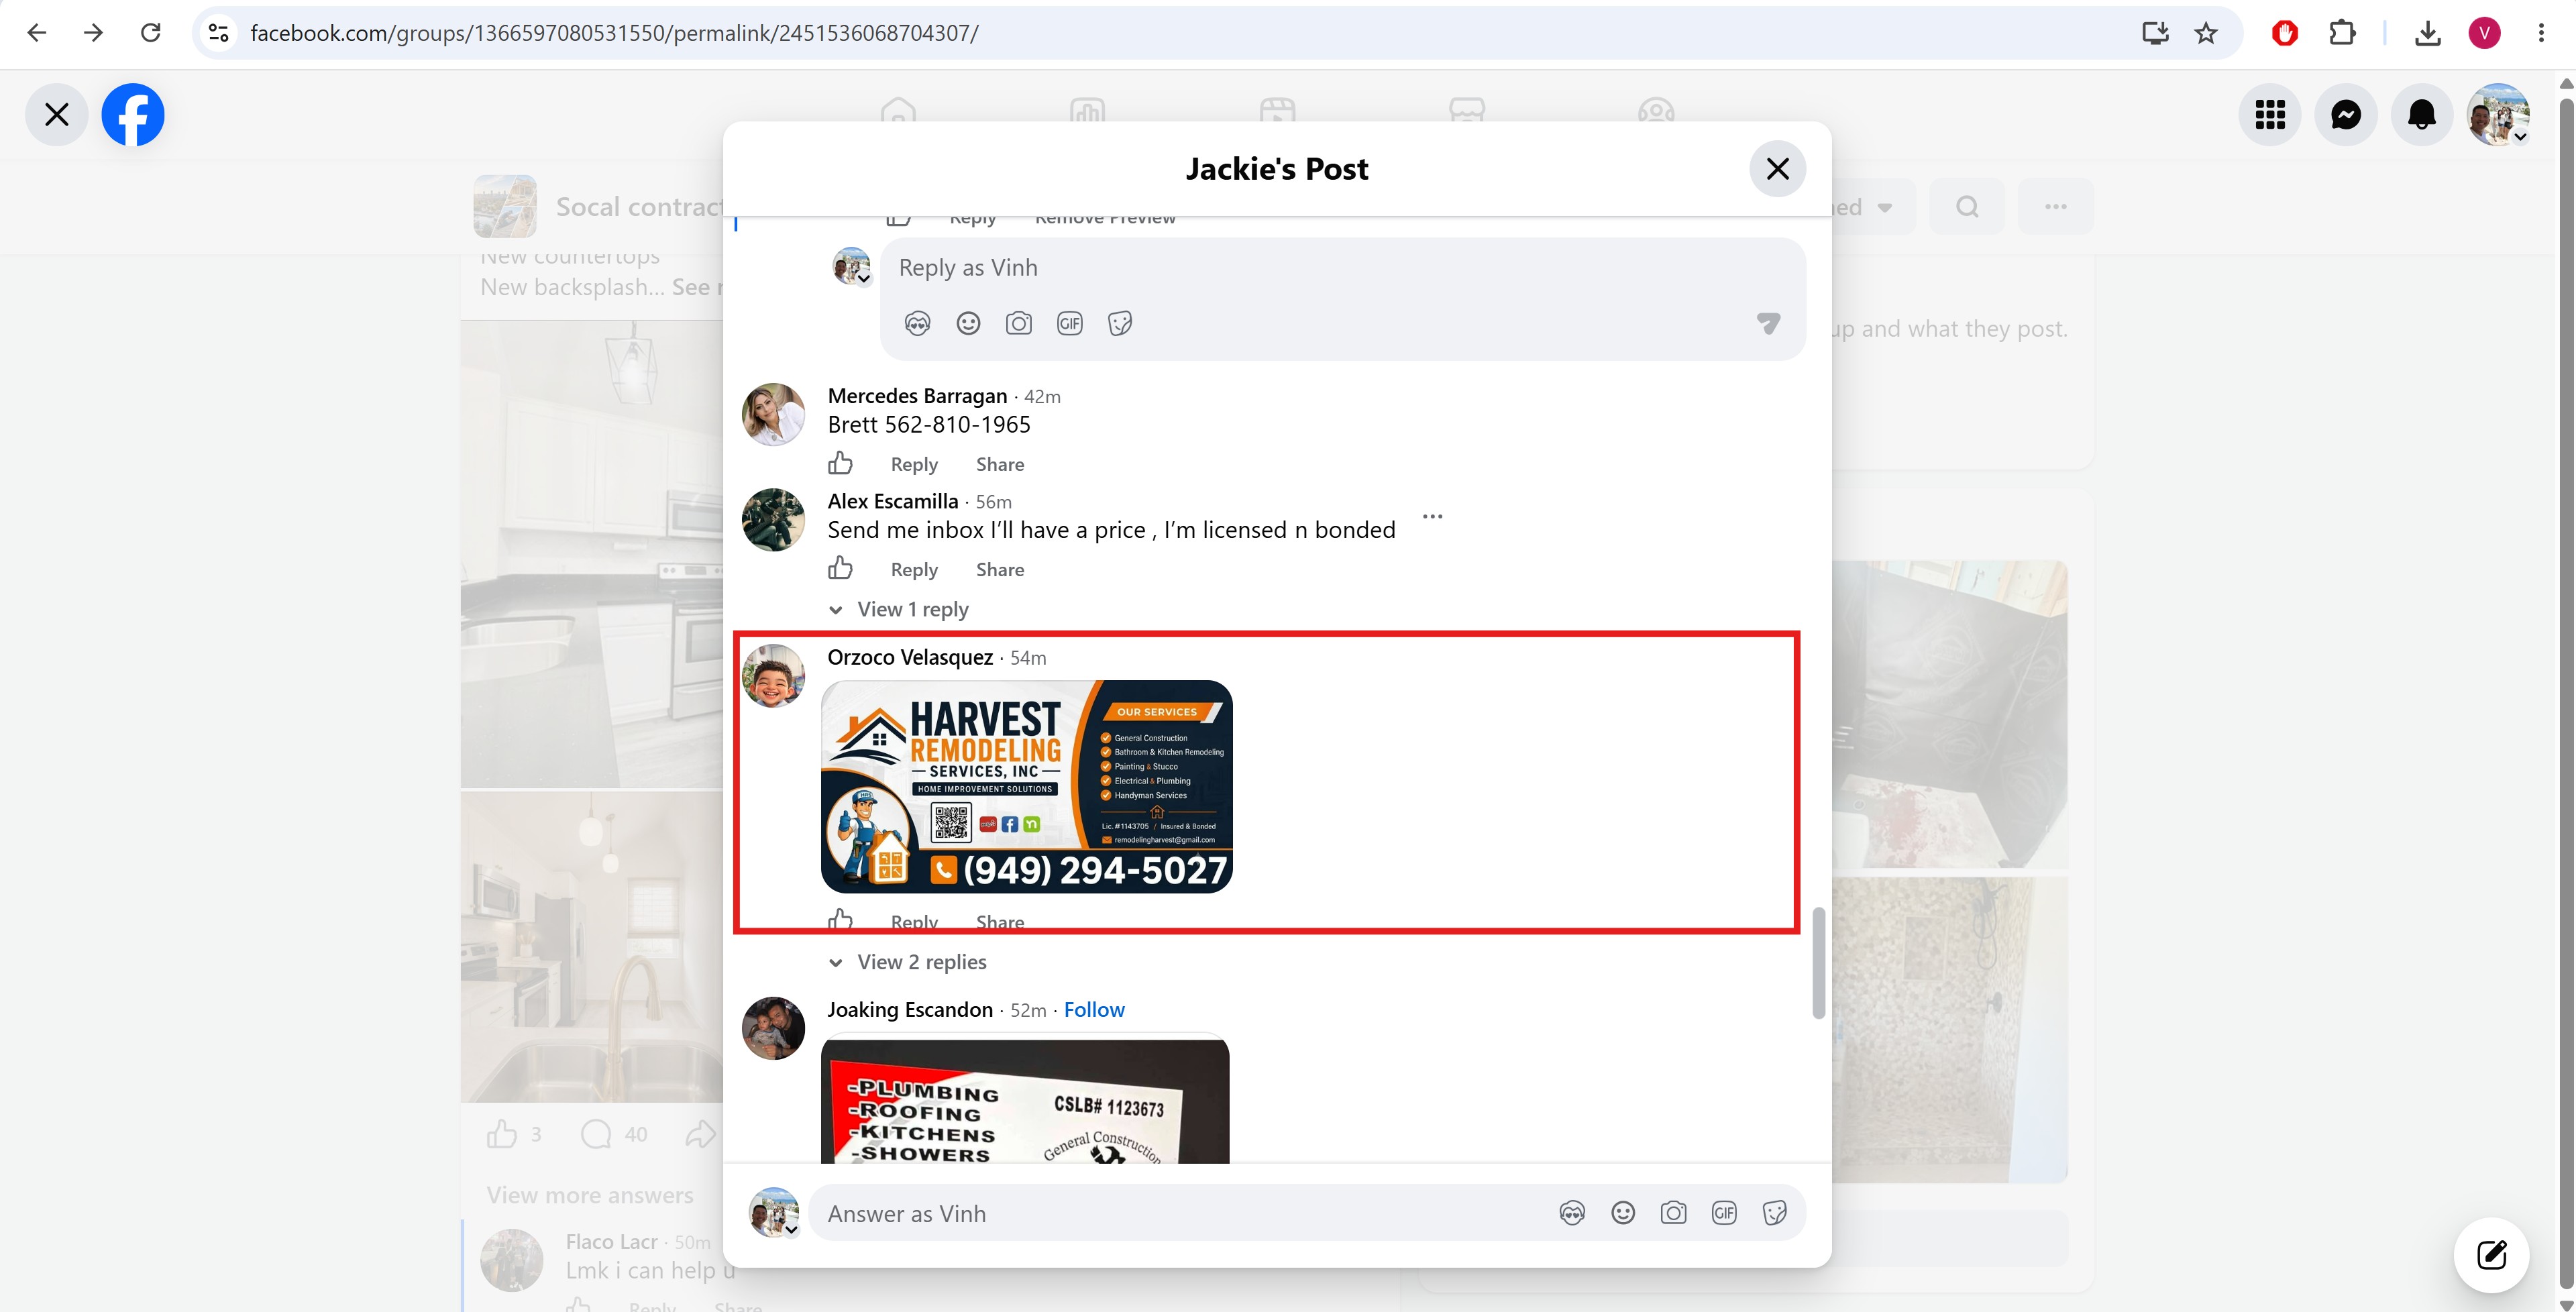2576x1312 pixels.
Task: Insert avatar sticker in the reply box
Action: pos(917,323)
